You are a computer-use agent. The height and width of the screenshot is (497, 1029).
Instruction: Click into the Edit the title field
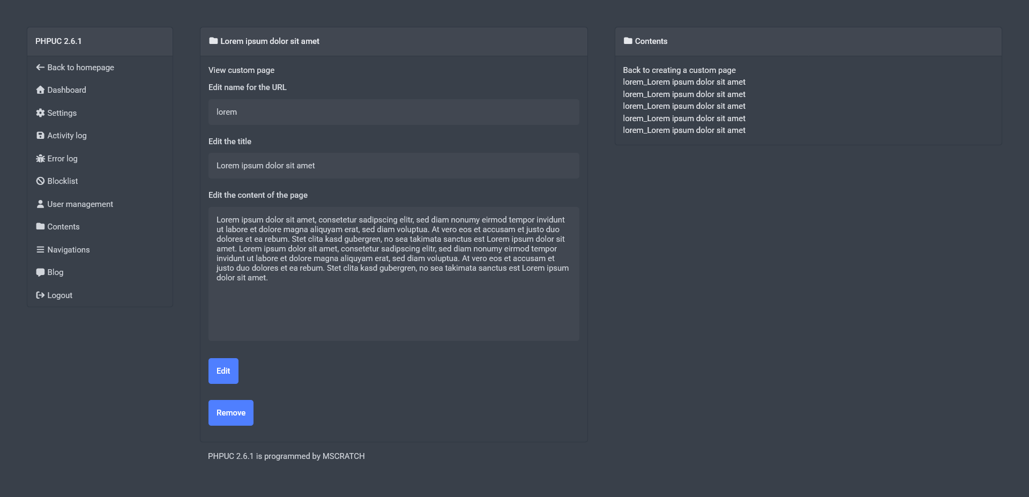(393, 166)
